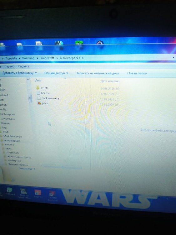
Task: Select screenshots in folder tree
Action: pyautogui.click(x=13, y=153)
